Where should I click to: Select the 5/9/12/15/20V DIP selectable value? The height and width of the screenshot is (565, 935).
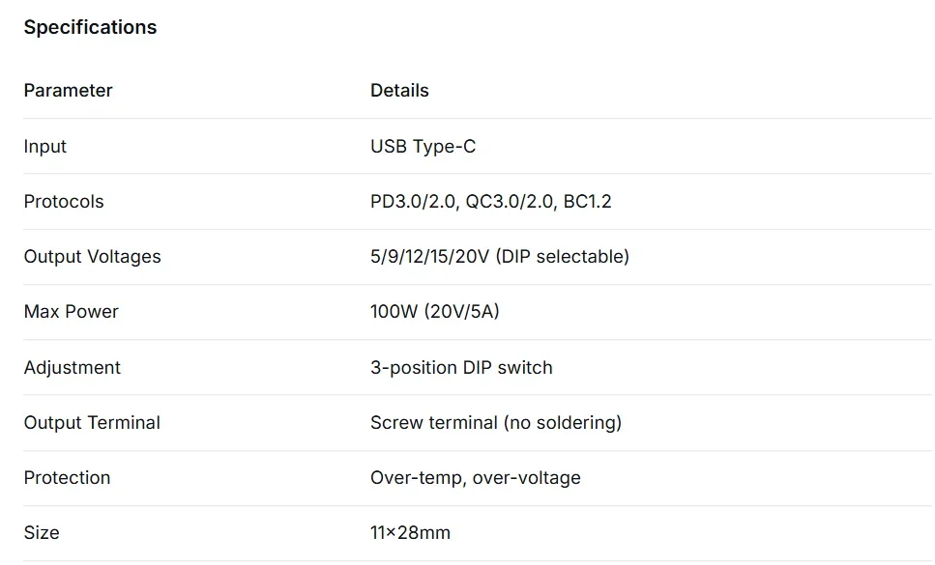(500, 257)
